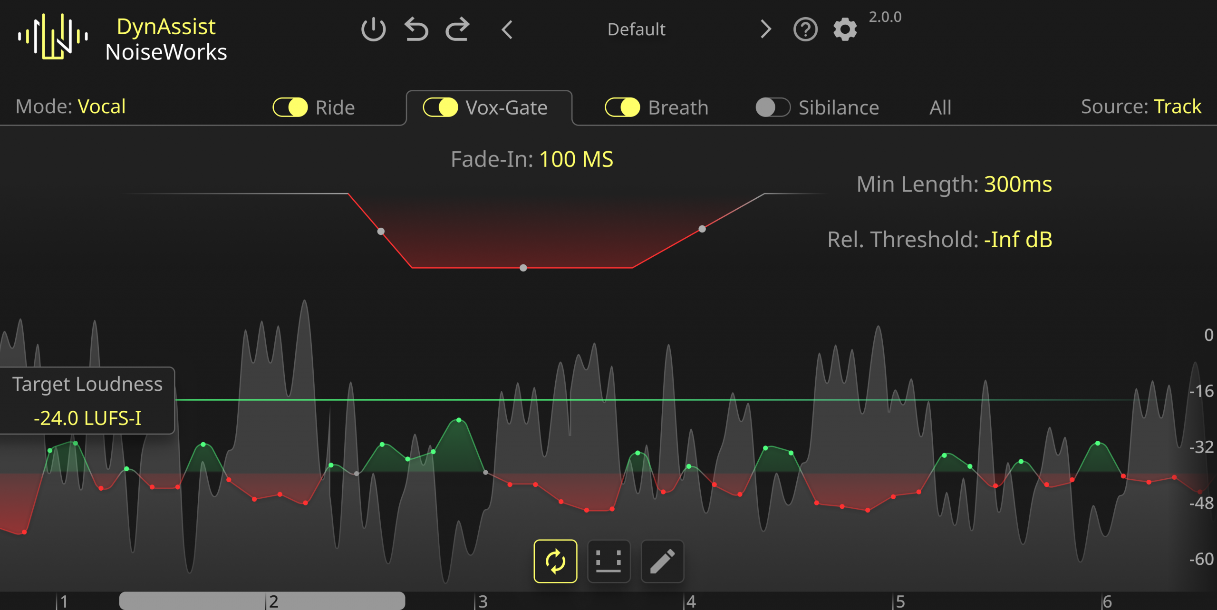Disable the Ride toggle switch
Viewport: 1217px width, 610px height.
point(290,107)
